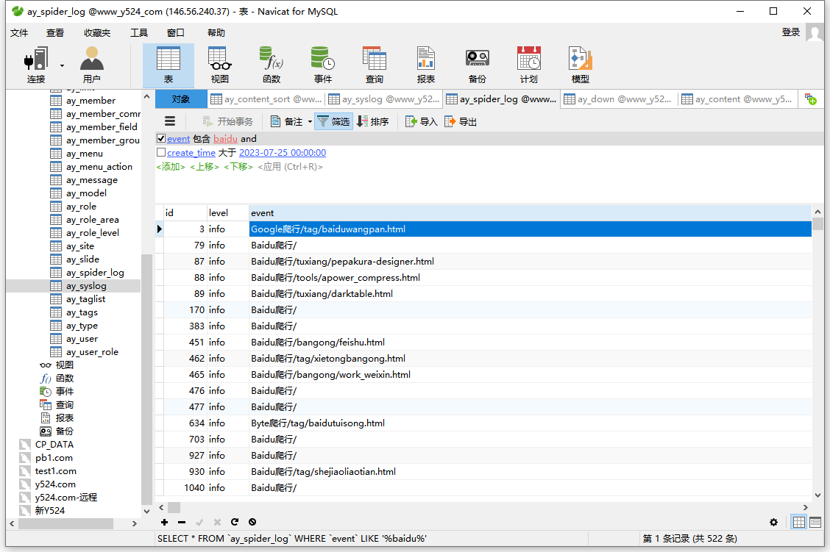Open the 模型 (Model) toolbar icon
The height and width of the screenshot is (552, 830).
580,65
